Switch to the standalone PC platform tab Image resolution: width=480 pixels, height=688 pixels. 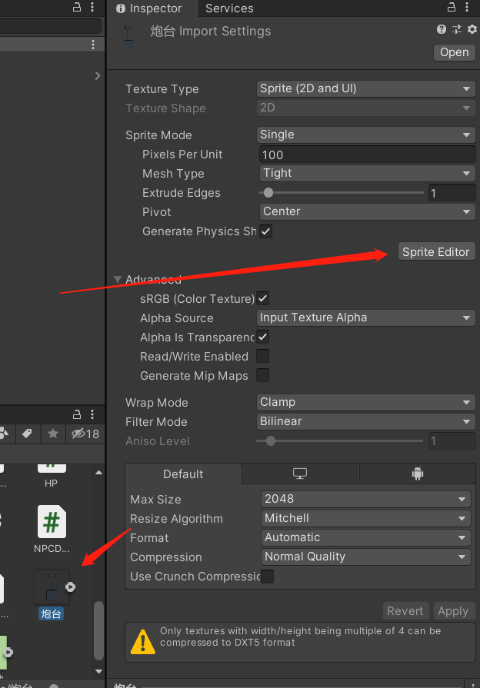(x=300, y=474)
